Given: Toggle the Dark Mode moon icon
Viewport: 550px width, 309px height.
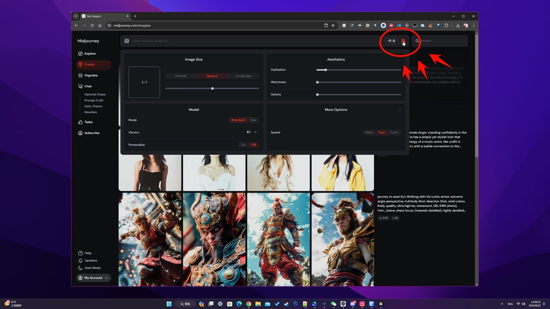Looking at the screenshot, I should [x=80, y=268].
